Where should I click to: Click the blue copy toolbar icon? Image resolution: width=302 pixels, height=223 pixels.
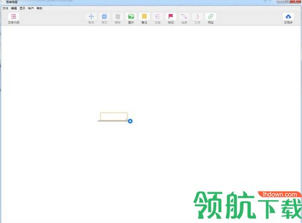(104, 16)
